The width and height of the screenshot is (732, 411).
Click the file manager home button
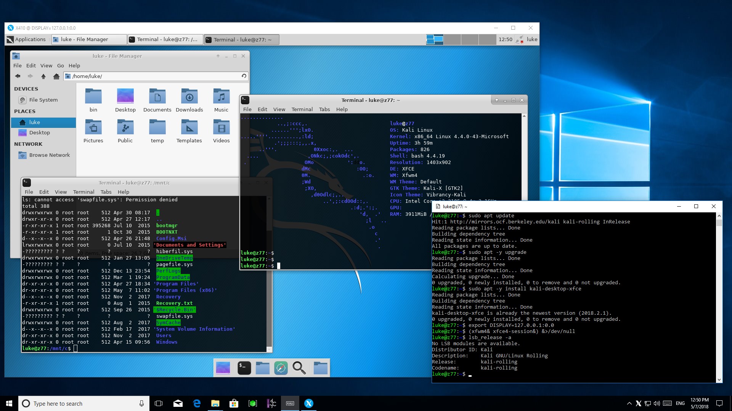[x=56, y=76]
